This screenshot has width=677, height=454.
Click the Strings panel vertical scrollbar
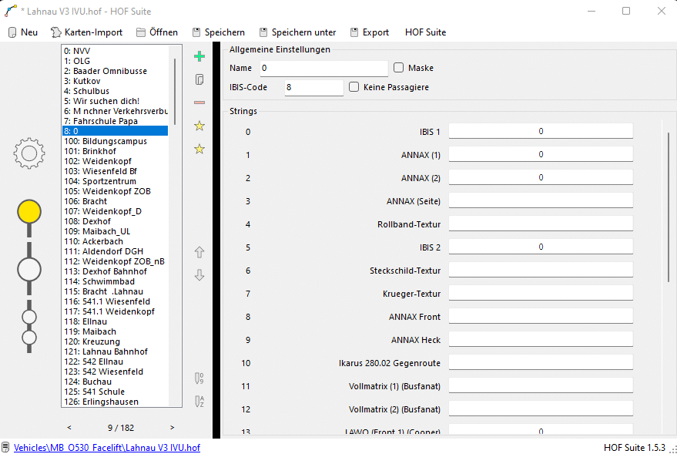click(x=668, y=208)
